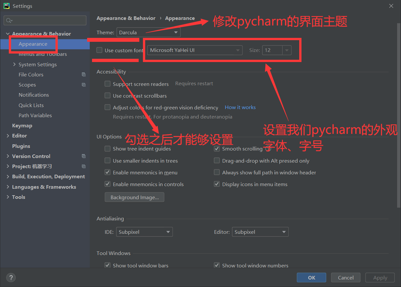Collapse the Appearance & Behavior tree node

(8, 34)
